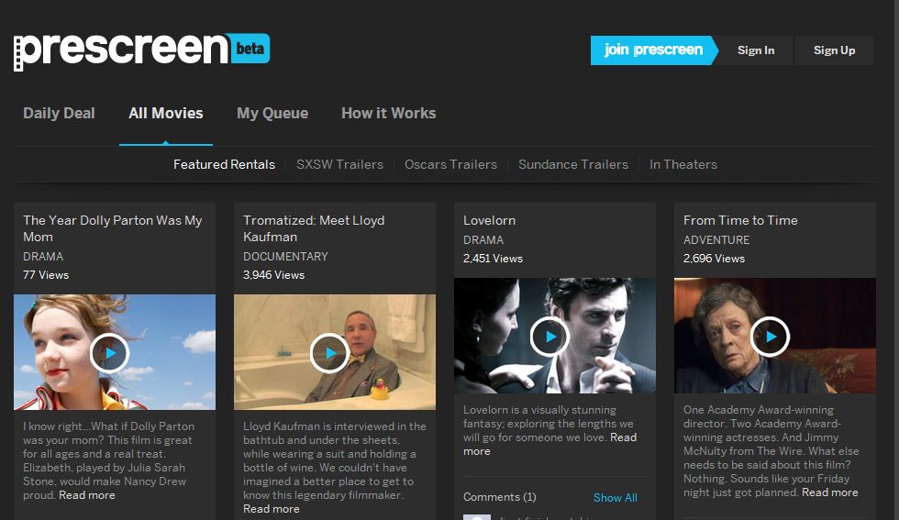
Task: Click Comments (1) under Lovelorn
Action: (500, 497)
